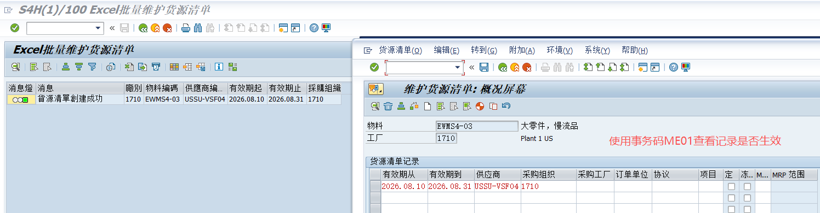Click the blue Information icon in the ALV toolbar

[x=219, y=67]
